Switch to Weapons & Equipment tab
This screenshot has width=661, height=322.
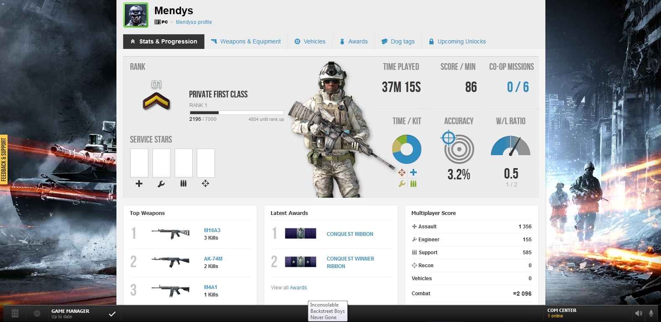(x=246, y=41)
